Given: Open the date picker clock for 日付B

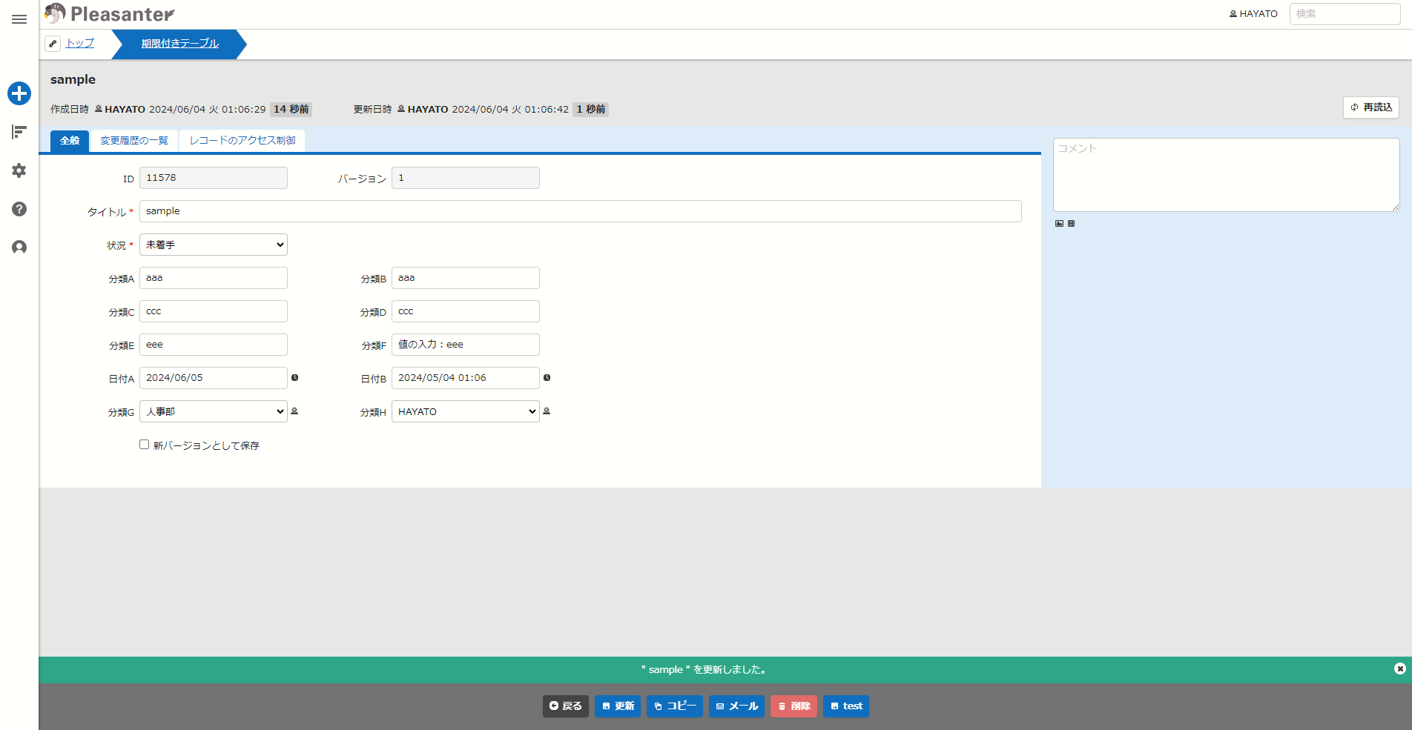Looking at the screenshot, I should 547,378.
